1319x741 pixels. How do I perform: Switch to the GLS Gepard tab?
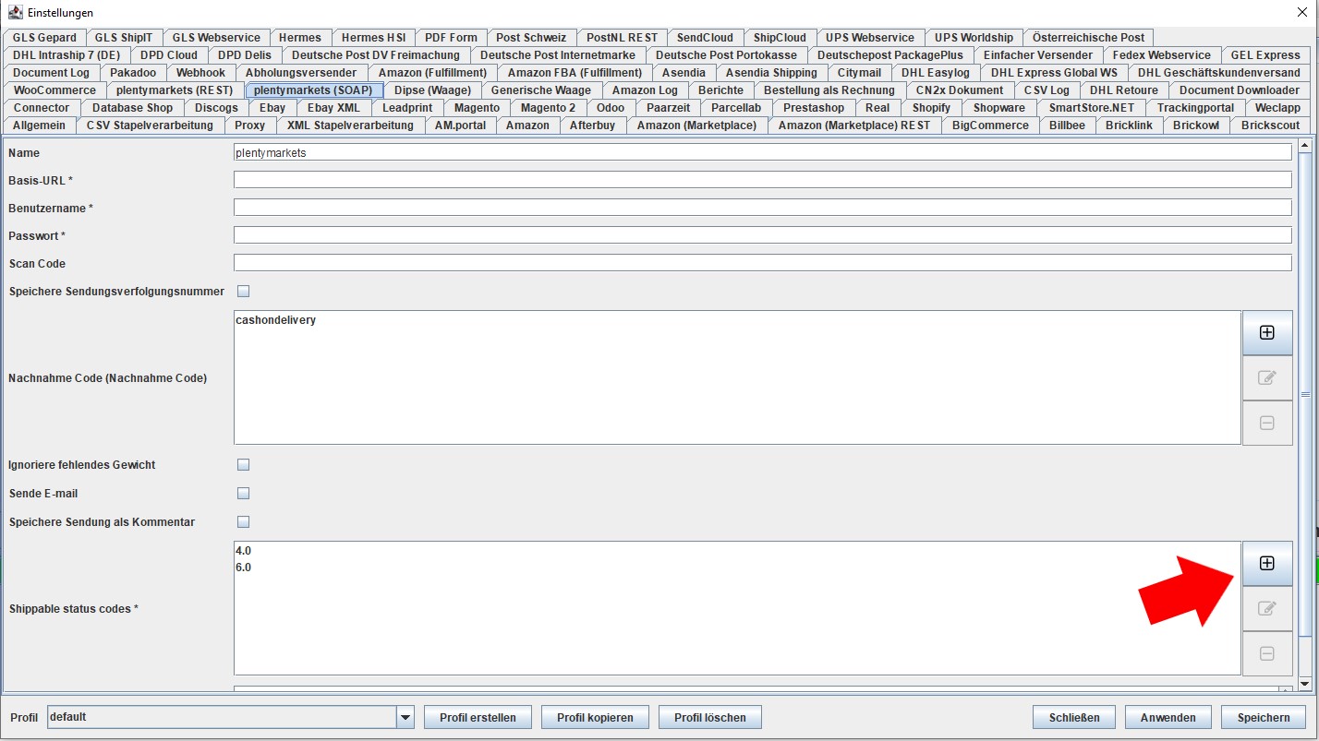(x=44, y=38)
